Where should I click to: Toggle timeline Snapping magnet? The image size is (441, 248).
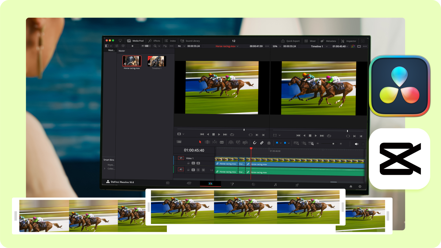[x=254, y=142]
